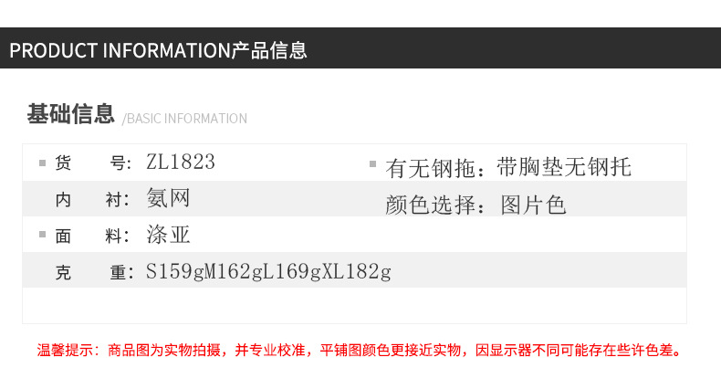Viewport: 721px width, 389px height.
Task: Click the fabric value 涤亚
Action: pos(168,235)
